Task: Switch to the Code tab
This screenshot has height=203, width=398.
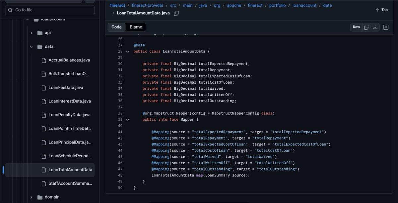Action: coord(116,27)
